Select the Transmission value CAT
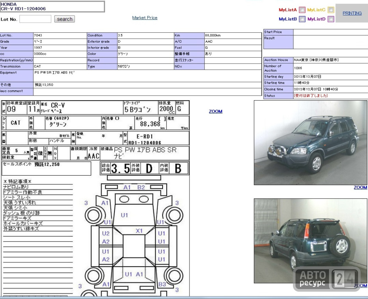Image resolution: width=368 pixels, height=299 pixels. pos(37,66)
